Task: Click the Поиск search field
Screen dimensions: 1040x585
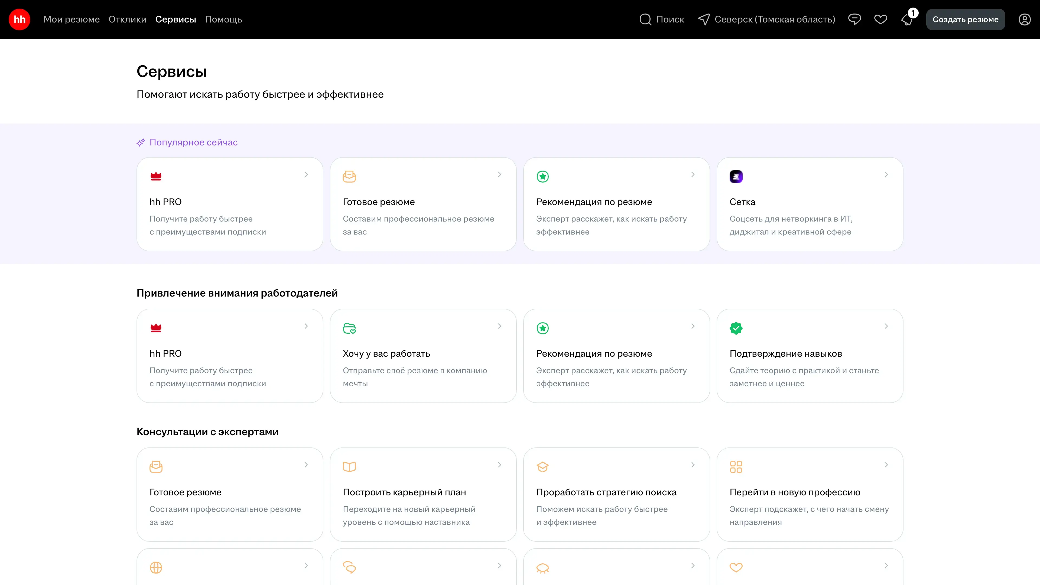Action: (x=662, y=19)
